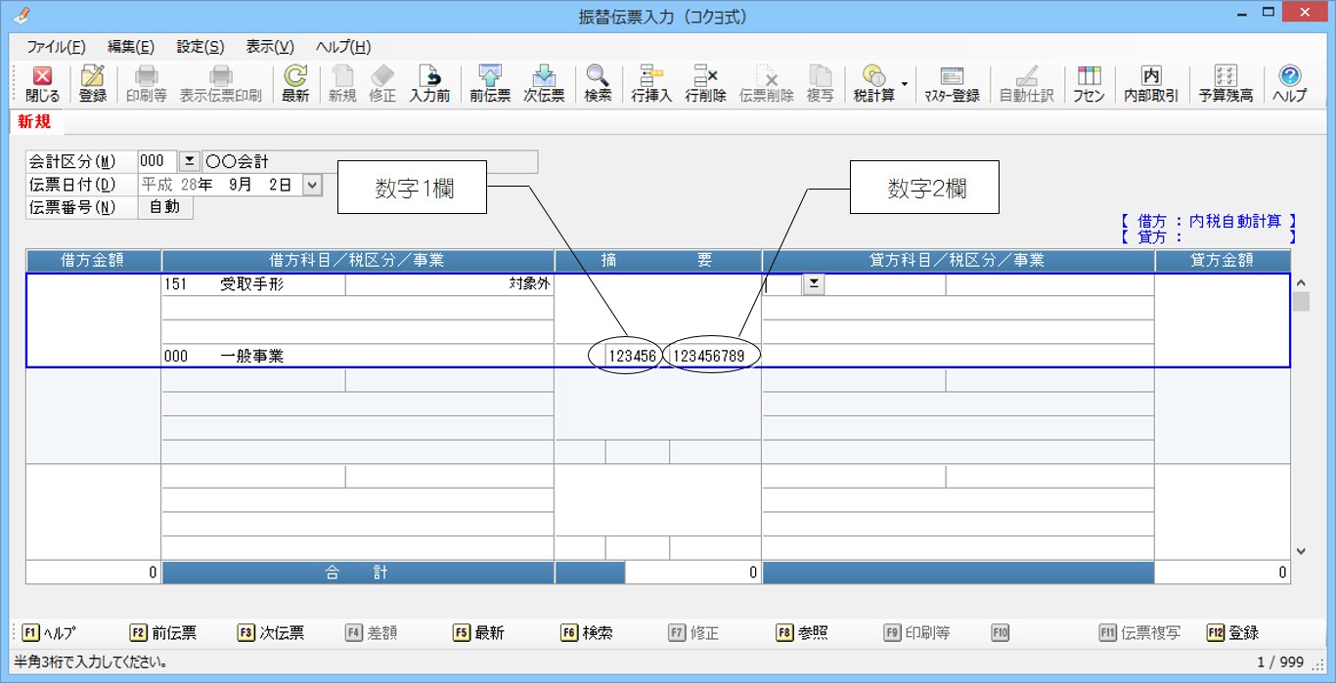Open the 伝票日付 date dropdown

[x=312, y=185]
